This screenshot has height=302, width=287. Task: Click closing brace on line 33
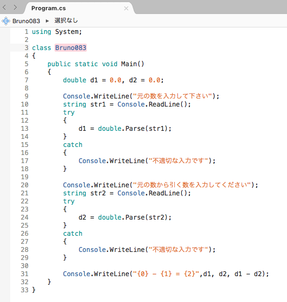(34, 290)
